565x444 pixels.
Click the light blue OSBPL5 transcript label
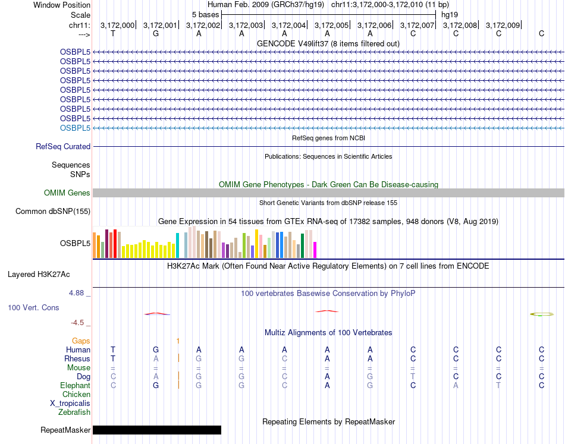pos(75,128)
